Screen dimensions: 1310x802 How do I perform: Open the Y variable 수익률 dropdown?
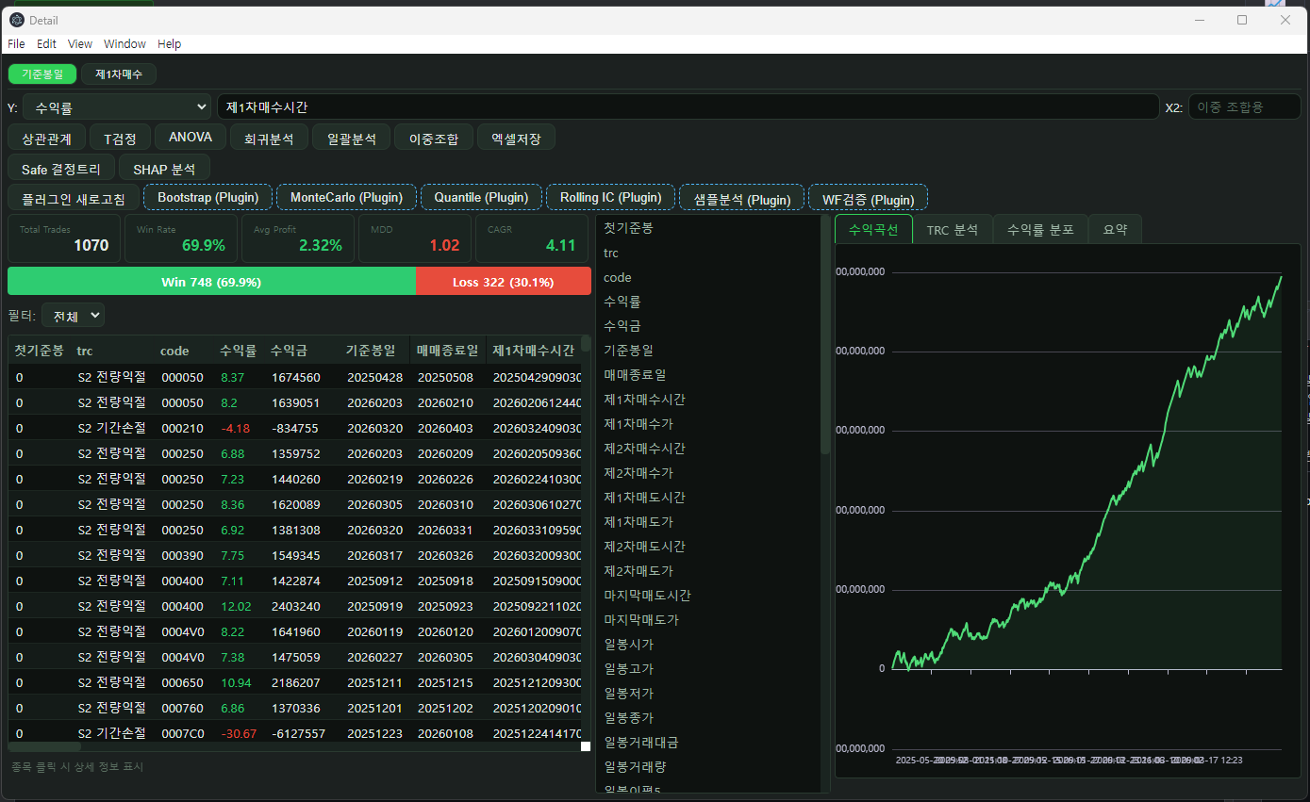click(116, 107)
